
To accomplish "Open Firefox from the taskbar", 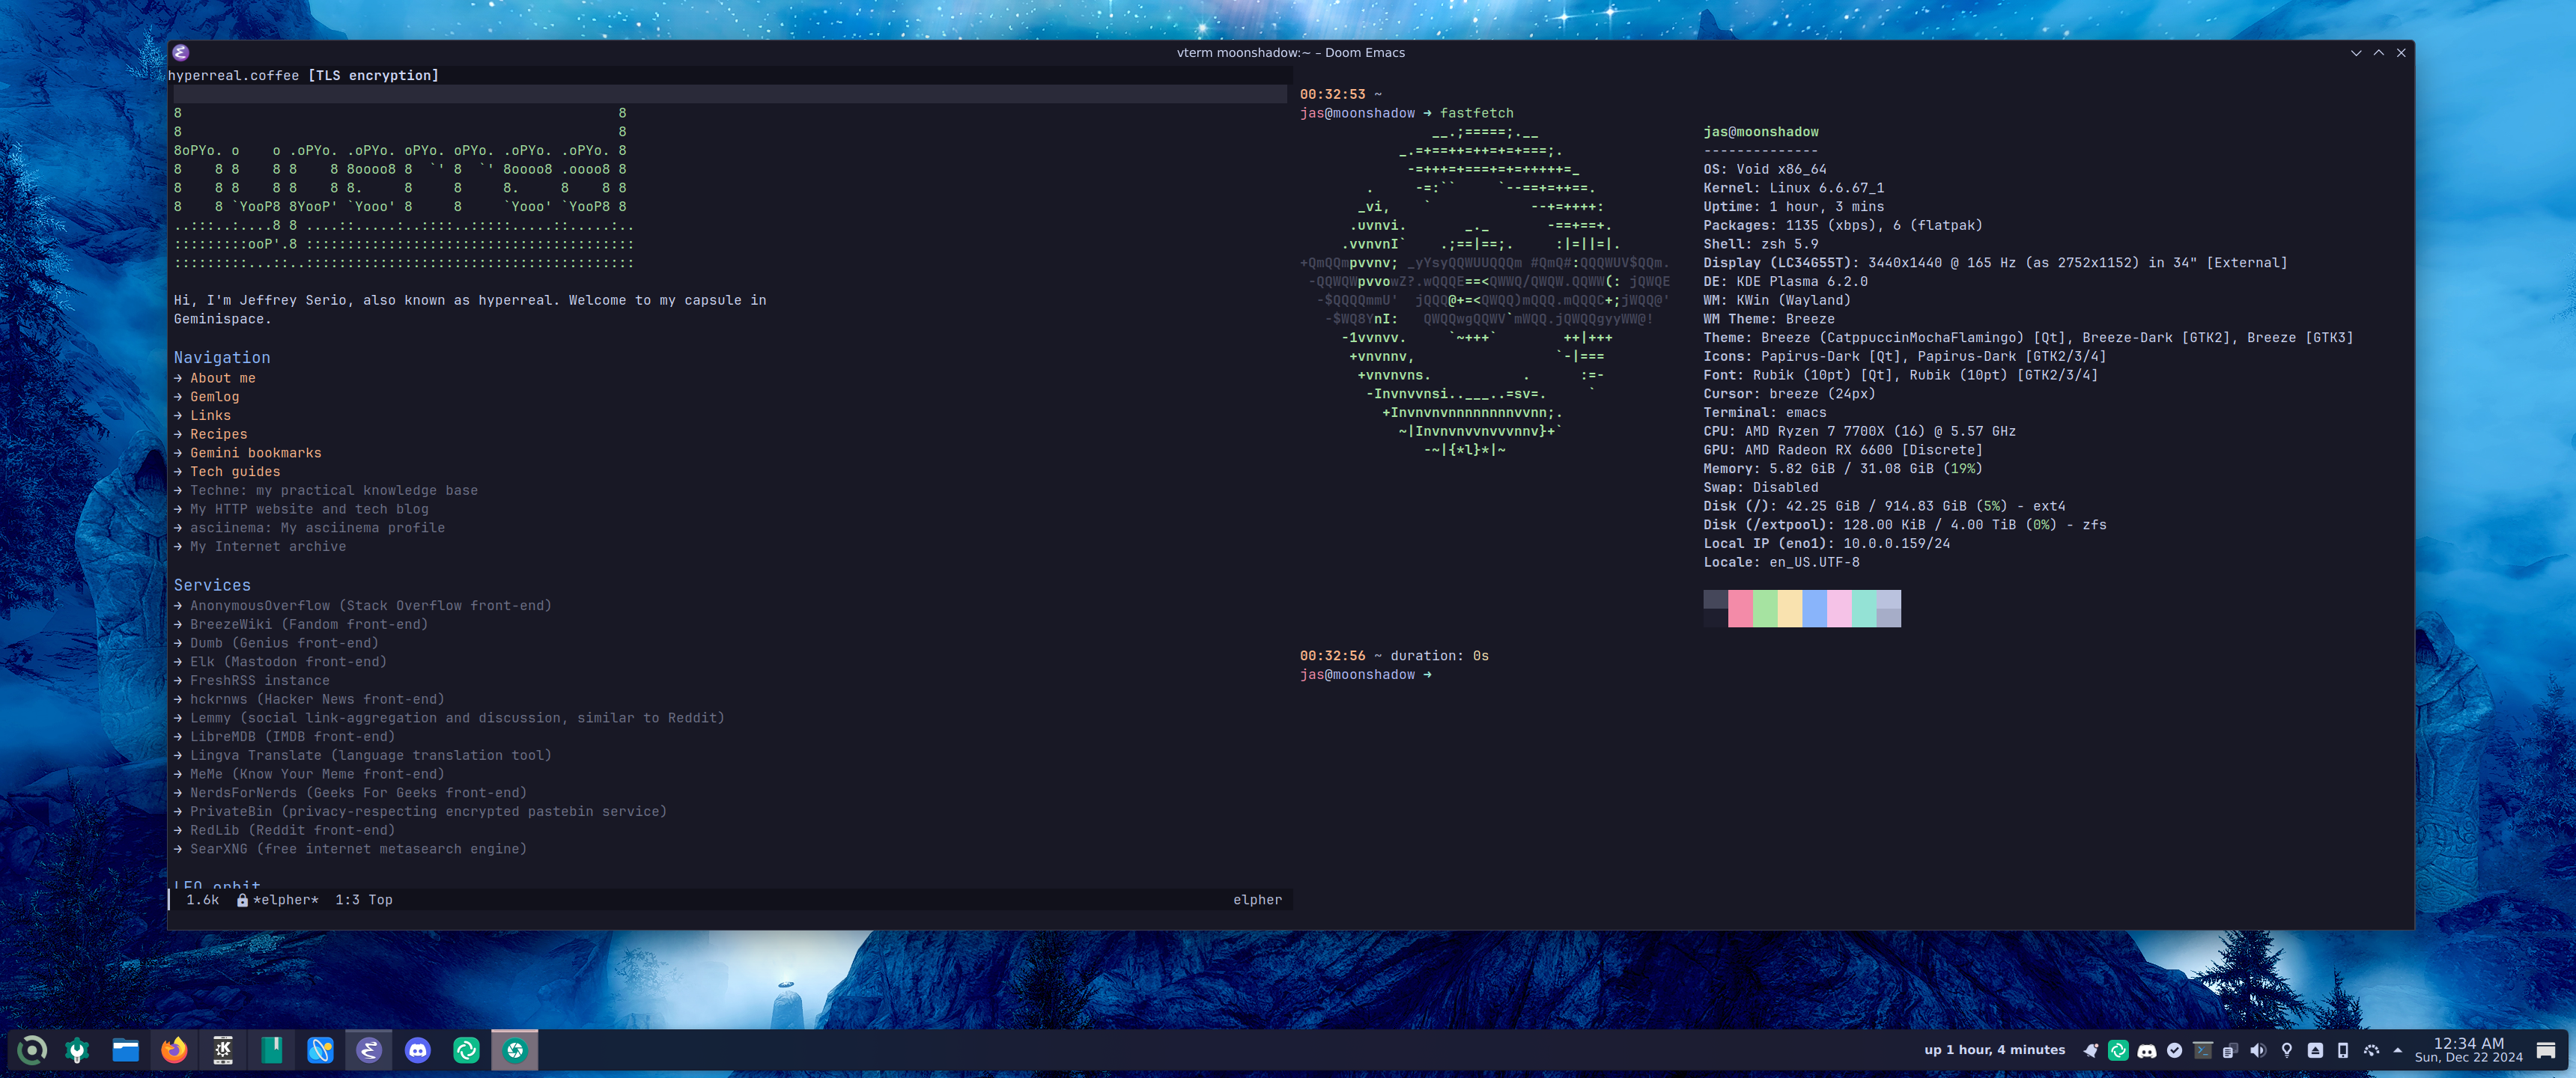I will [174, 1050].
